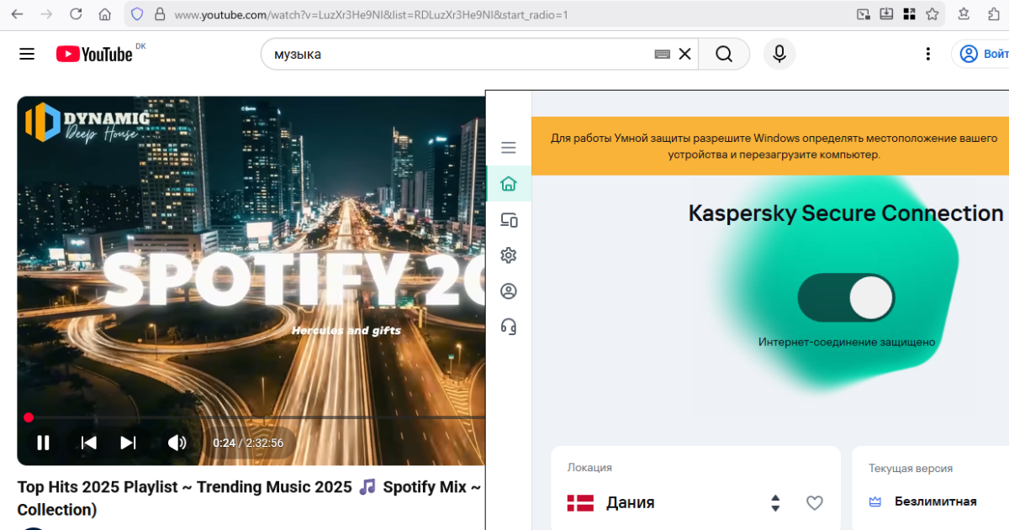The width and height of the screenshot is (1009, 530).
Task: Skip to next video in playlist
Action: [x=128, y=443]
